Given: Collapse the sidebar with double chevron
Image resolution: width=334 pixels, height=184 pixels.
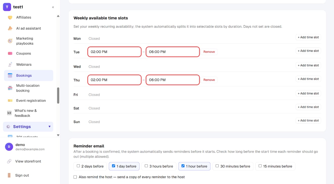Looking at the screenshot, I should [53, 7].
